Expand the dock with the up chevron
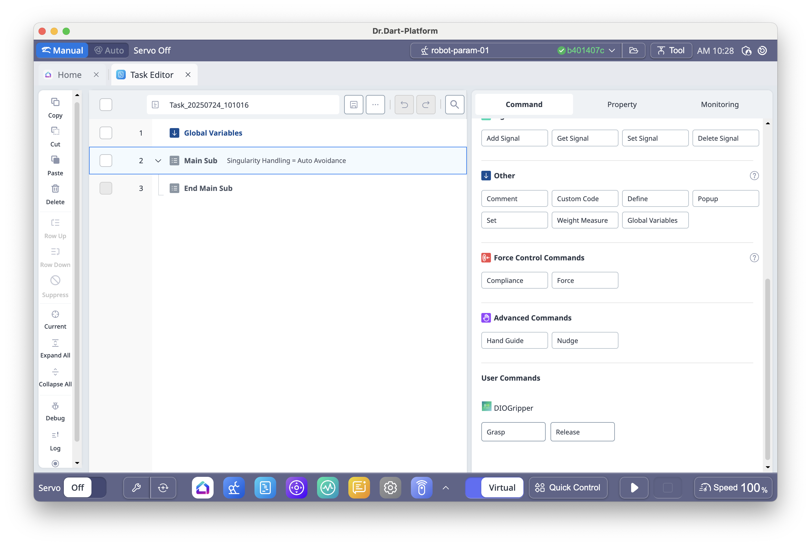The image size is (811, 546). click(445, 487)
